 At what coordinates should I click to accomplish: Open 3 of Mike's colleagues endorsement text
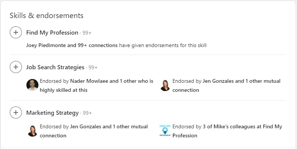pos(227,131)
